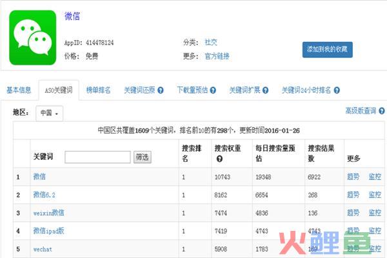
Task: Select daily search value 4836
Action: (262, 213)
